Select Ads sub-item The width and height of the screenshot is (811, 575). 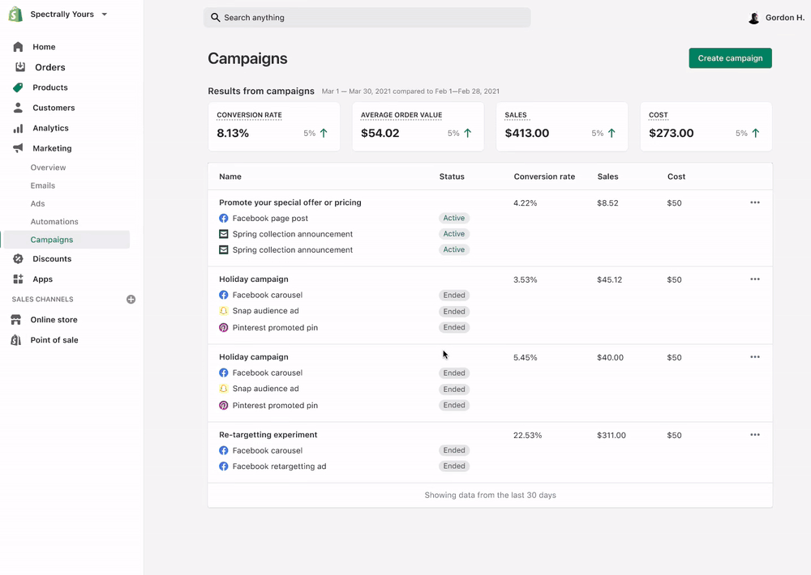click(38, 203)
